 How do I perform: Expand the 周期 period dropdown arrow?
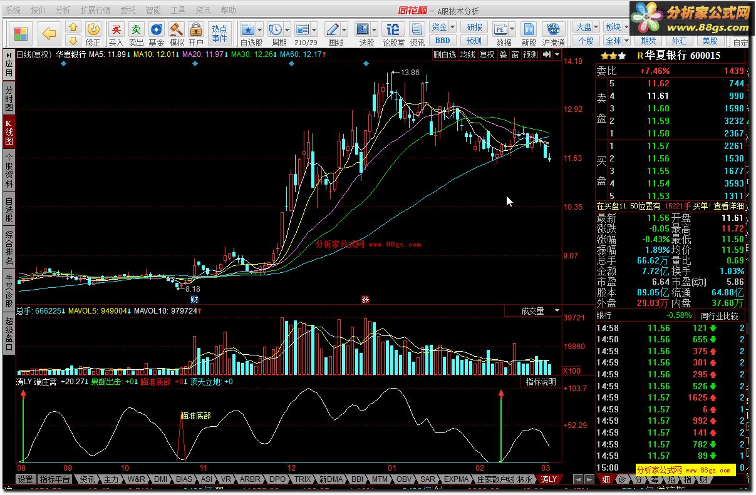(286, 29)
